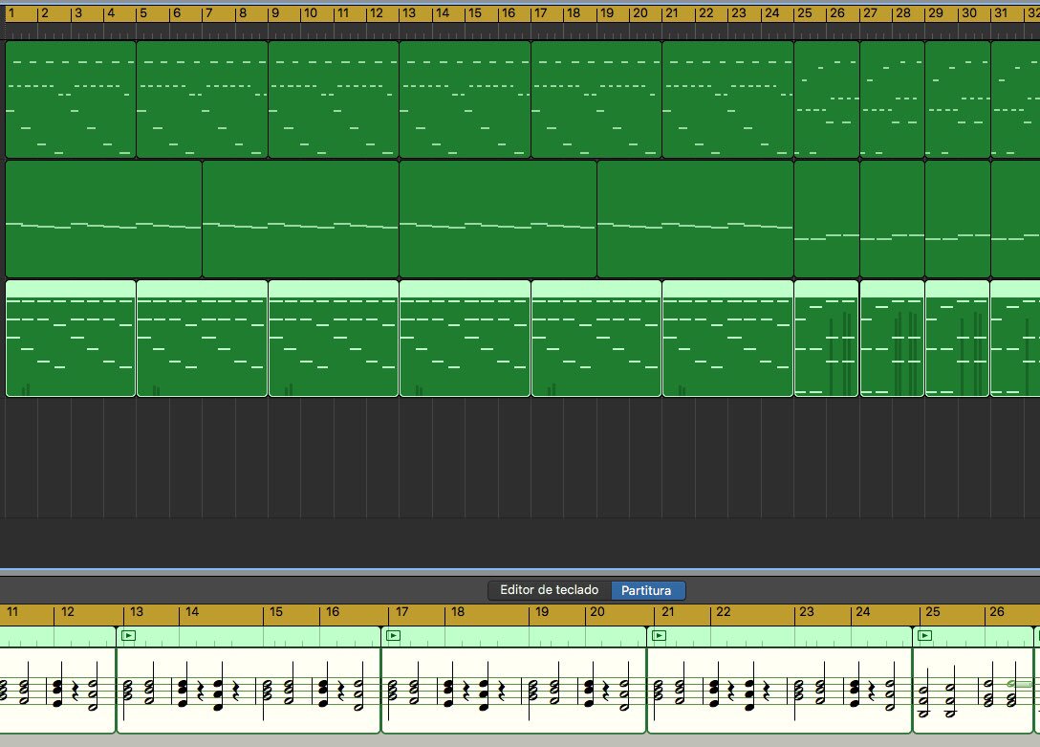Select highlighted third-track region at bar 25
Viewport: 1040px width, 747px height.
coord(827,339)
